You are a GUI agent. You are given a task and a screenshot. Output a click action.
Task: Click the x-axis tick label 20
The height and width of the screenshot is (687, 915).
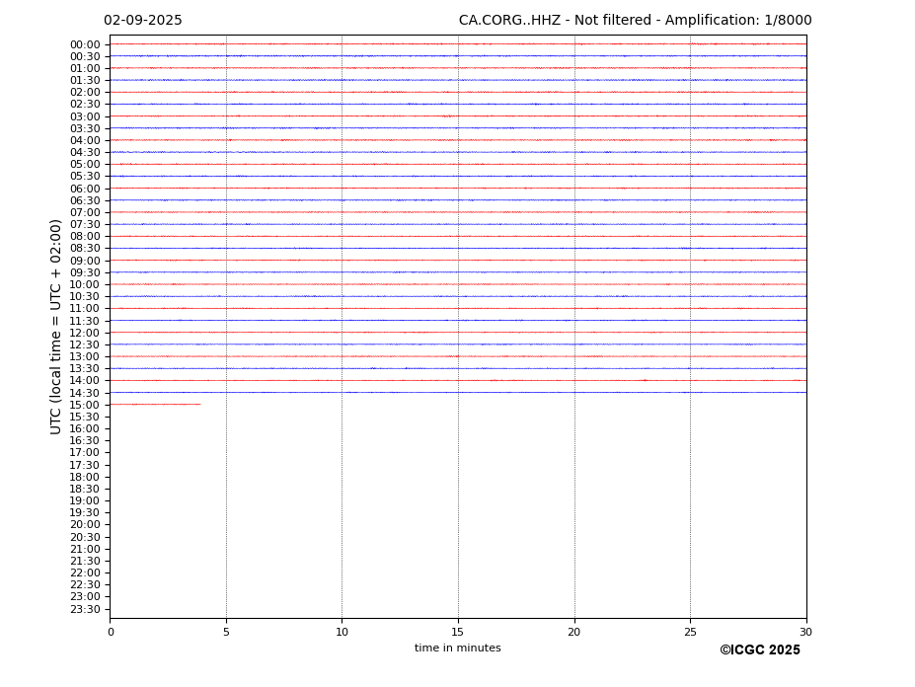coord(574,632)
